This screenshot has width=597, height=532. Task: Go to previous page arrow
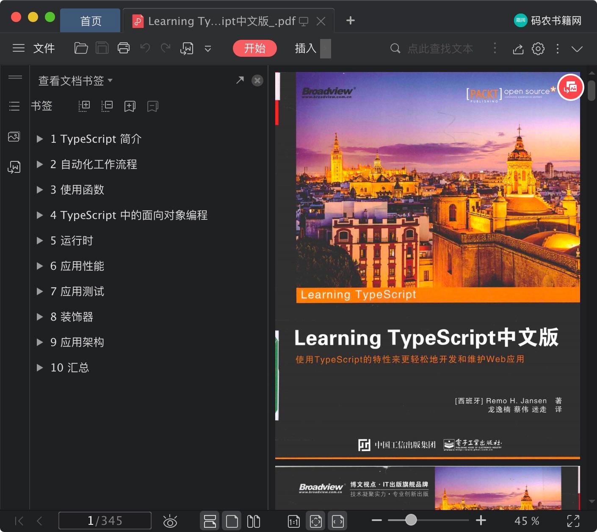coord(40,521)
